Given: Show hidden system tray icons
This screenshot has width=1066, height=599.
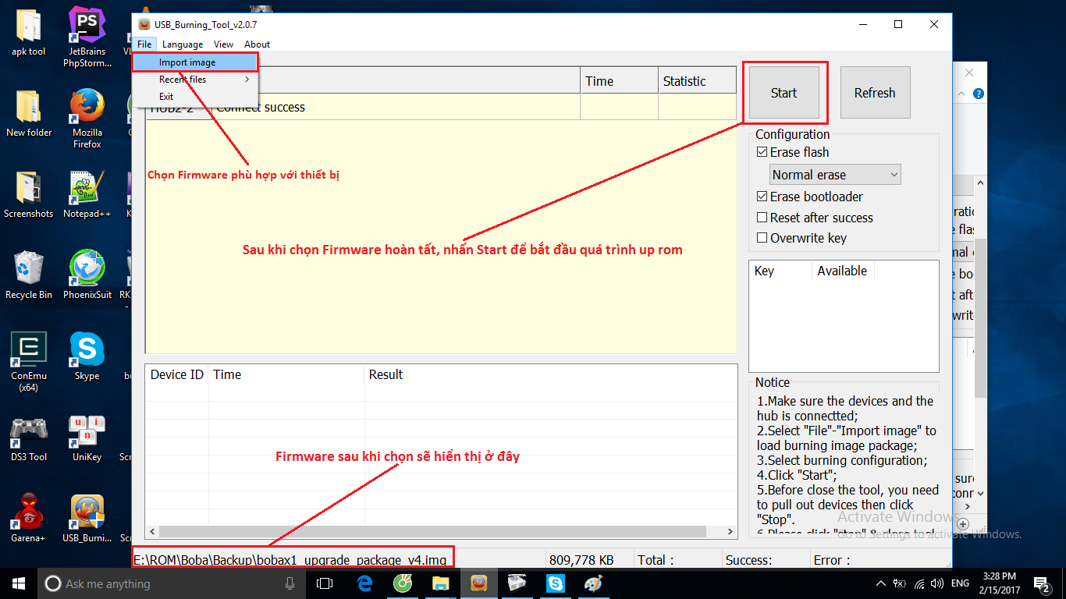Looking at the screenshot, I should (x=881, y=583).
